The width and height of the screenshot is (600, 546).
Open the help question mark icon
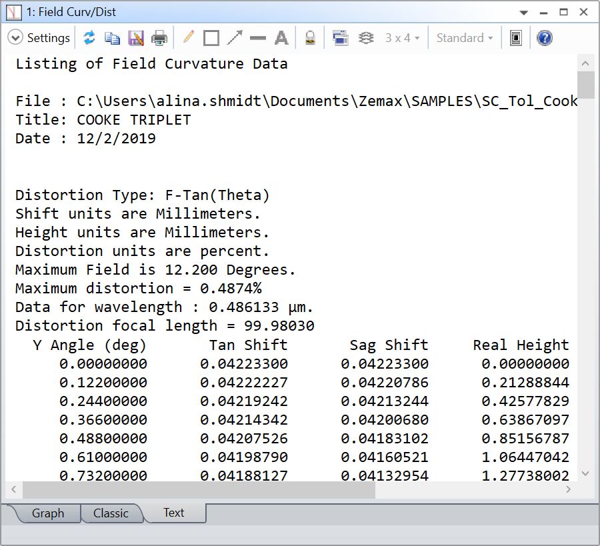(x=545, y=38)
